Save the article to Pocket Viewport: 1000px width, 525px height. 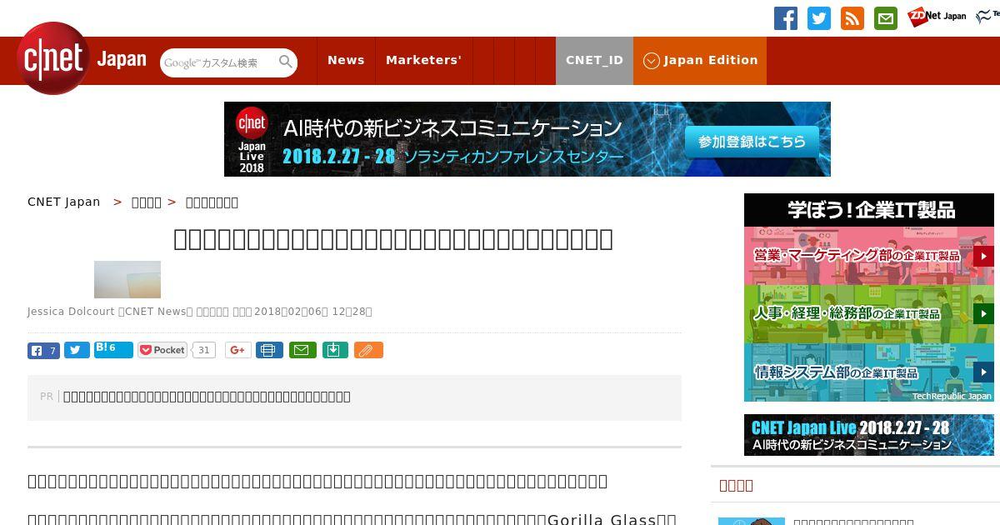(162, 351)
